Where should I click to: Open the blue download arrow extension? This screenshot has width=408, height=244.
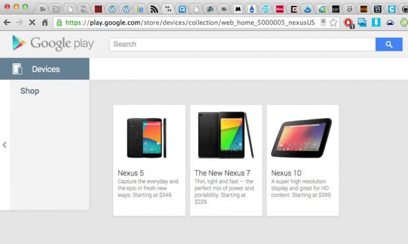(376, 22)
